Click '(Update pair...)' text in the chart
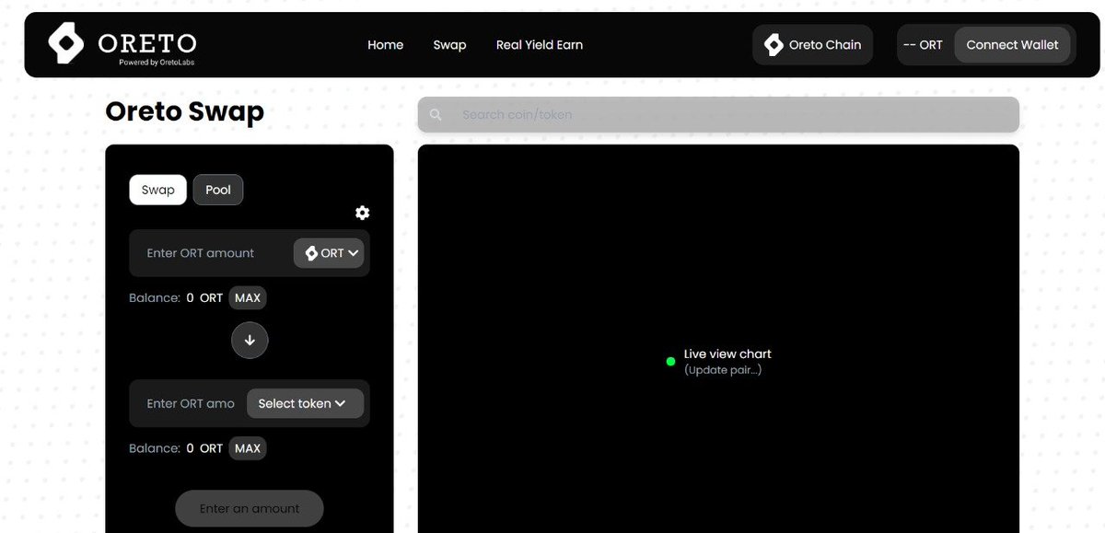 [x=723, y=370]
